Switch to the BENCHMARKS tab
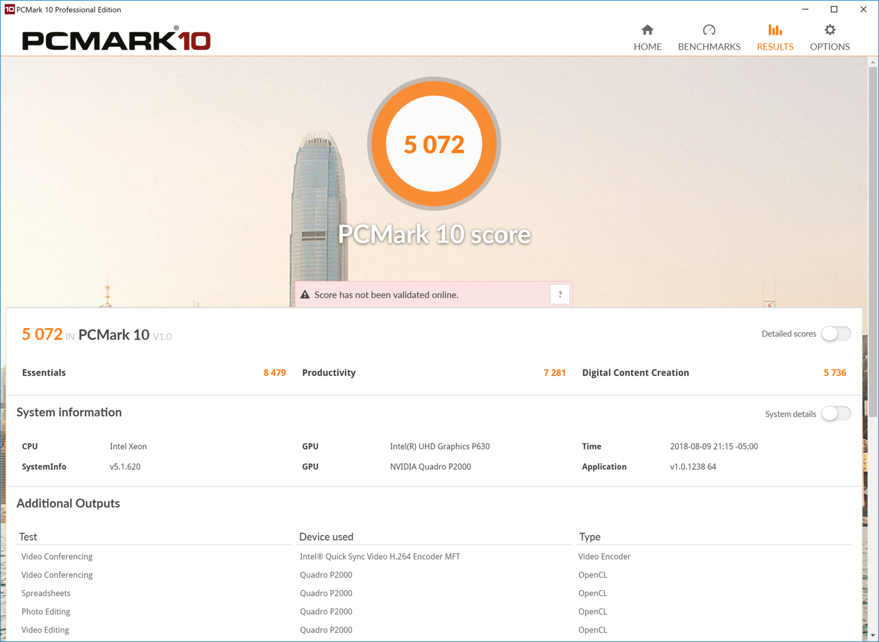 tap(709, 37)
